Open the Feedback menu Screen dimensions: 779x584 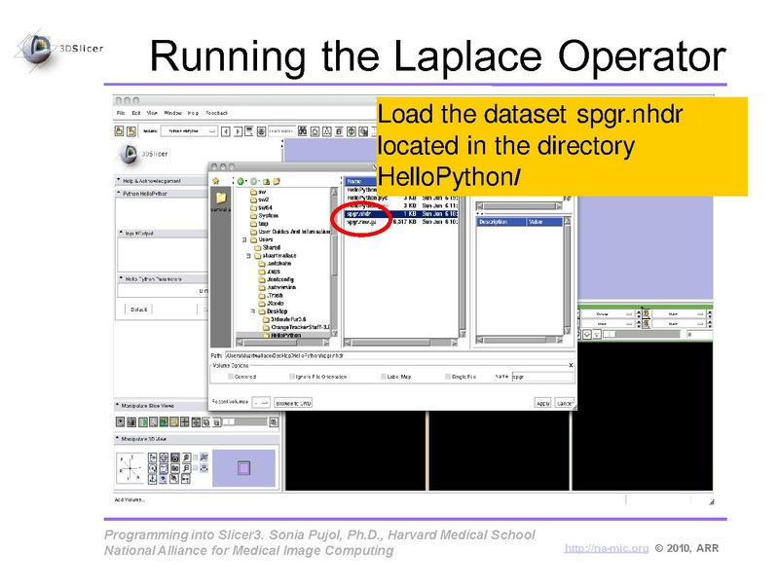tap(216, 113)
